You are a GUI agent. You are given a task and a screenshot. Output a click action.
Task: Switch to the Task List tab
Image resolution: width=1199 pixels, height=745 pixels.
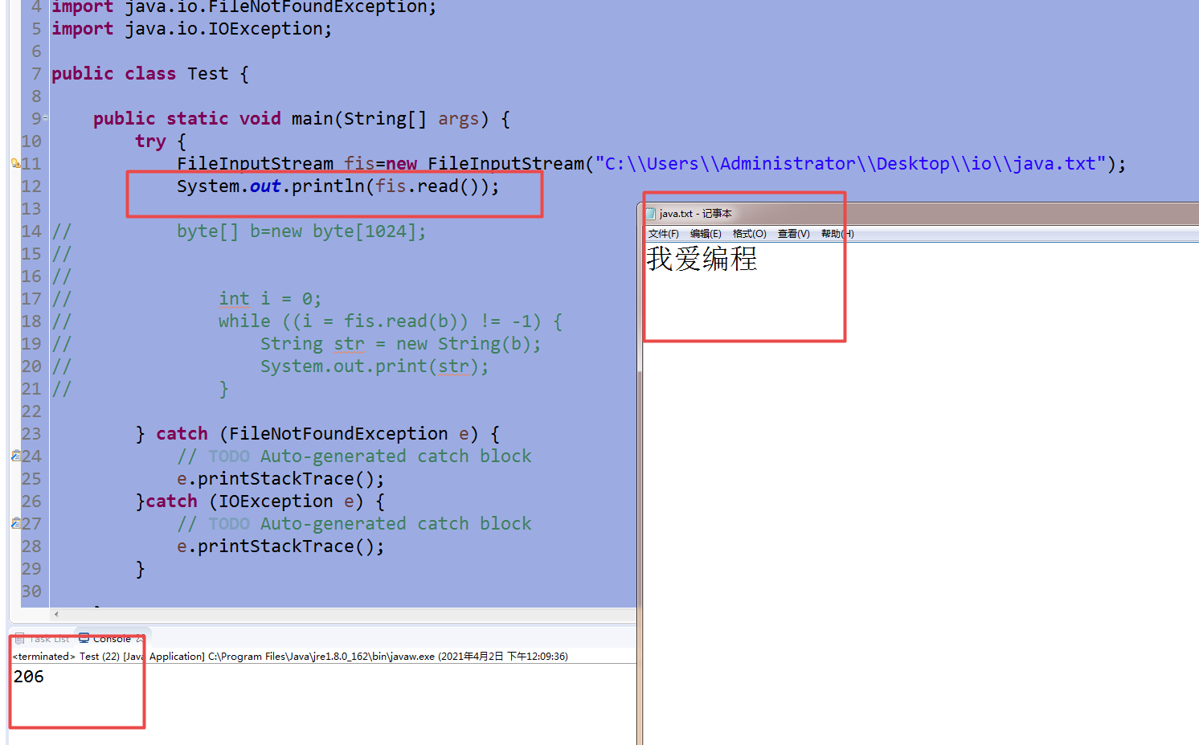pyautogui.click(x=42, y=639)
